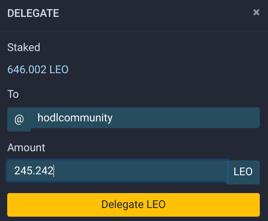Click the word LEO in staked balance
Screen dimensions: 268x221
point(59,69)
